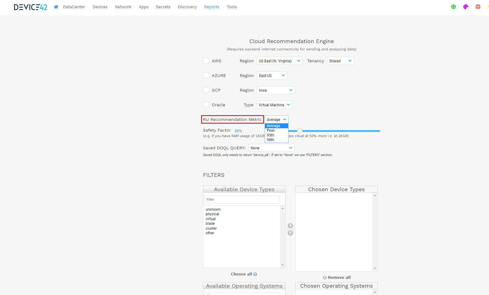Enable the GCP checkbox
This screenshot has height=295, width=489.
coord(206,90)
